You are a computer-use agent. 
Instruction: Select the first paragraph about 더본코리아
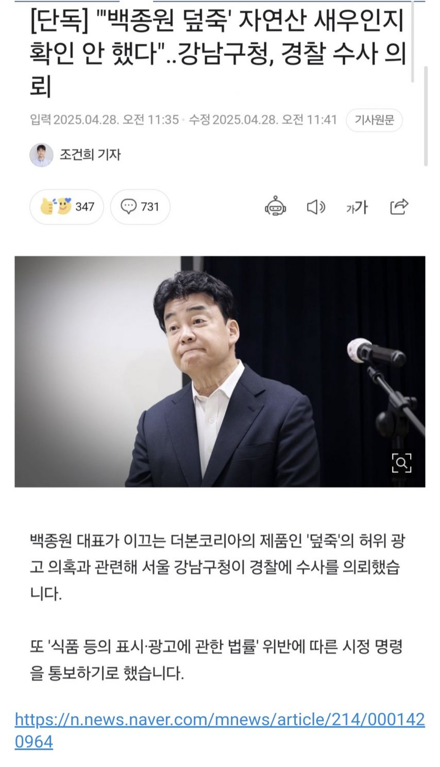(x=217, y=567)
